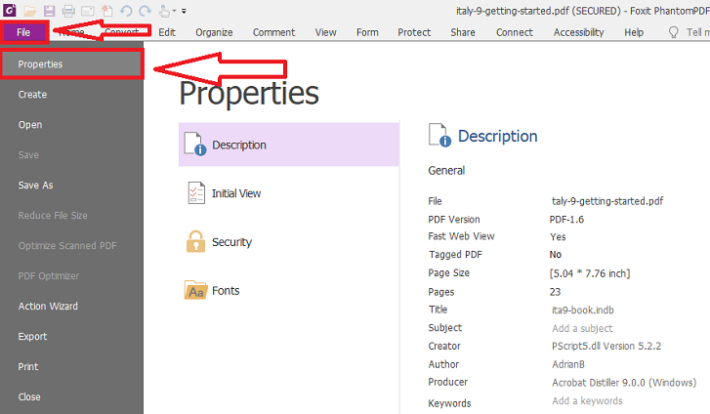Open the hand tool dropdown in top toolbar

point(168,10)
